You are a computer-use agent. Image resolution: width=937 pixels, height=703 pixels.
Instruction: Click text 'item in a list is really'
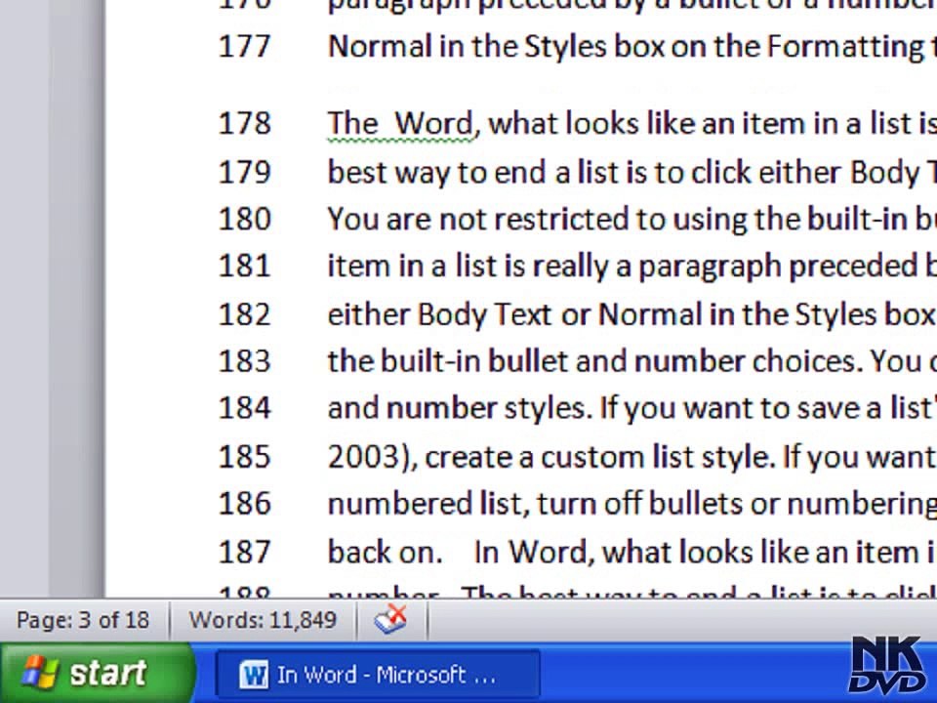click(x=468, y=267)
